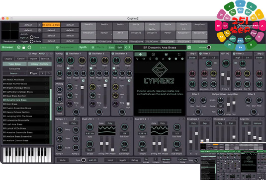Click the four-dots grid icon in the display
The height and width of the screenshot is (180, 266).
click(x=179, y=55)
